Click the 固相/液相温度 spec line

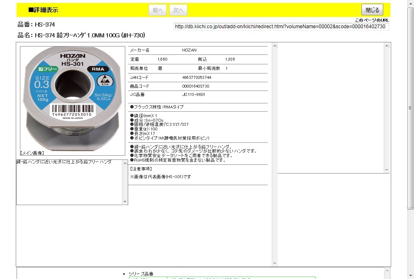(x=159, y=125)
